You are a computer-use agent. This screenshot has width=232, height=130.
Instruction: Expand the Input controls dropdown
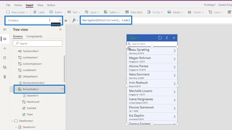click(x=92, y=12)
